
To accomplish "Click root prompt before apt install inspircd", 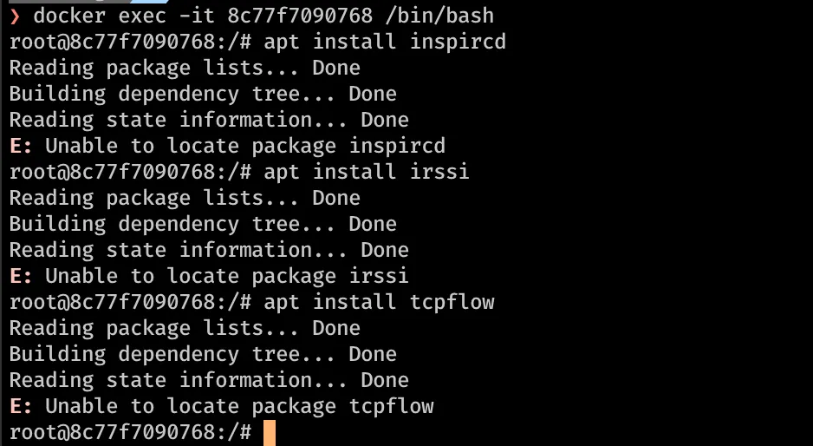I will [130, 42].
